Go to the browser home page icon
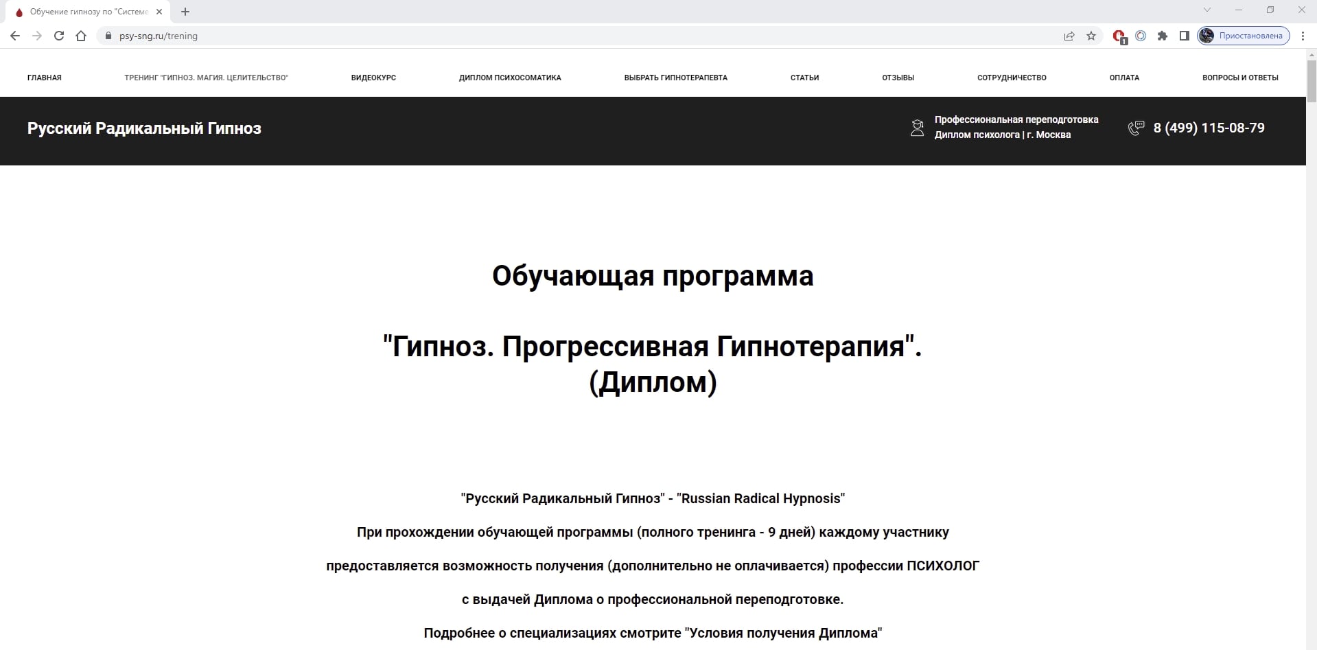The height and width of the screenshot is (650, 1317). 81,36
